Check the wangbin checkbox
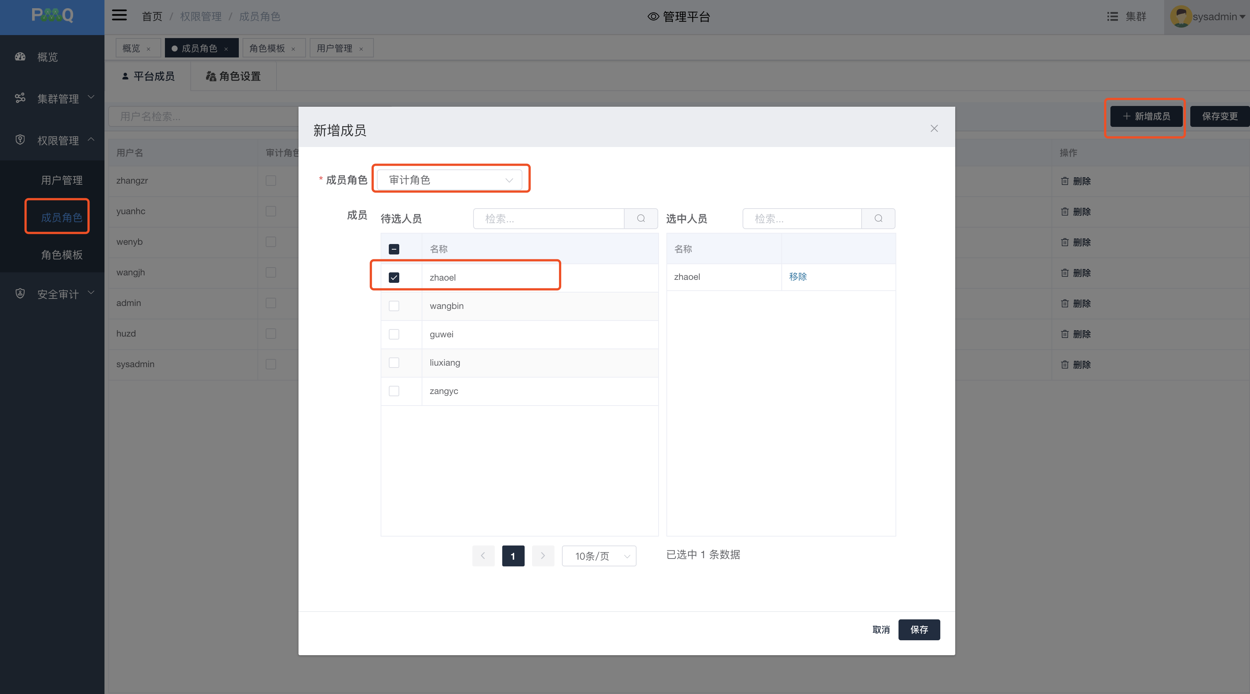This screenshot has width=1250, height=694. coord(394,306)
